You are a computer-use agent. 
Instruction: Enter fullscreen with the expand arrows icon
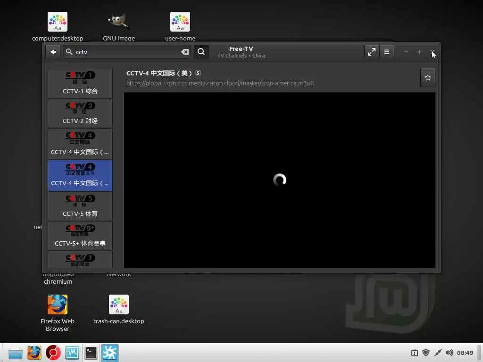(x=372, y=52)
